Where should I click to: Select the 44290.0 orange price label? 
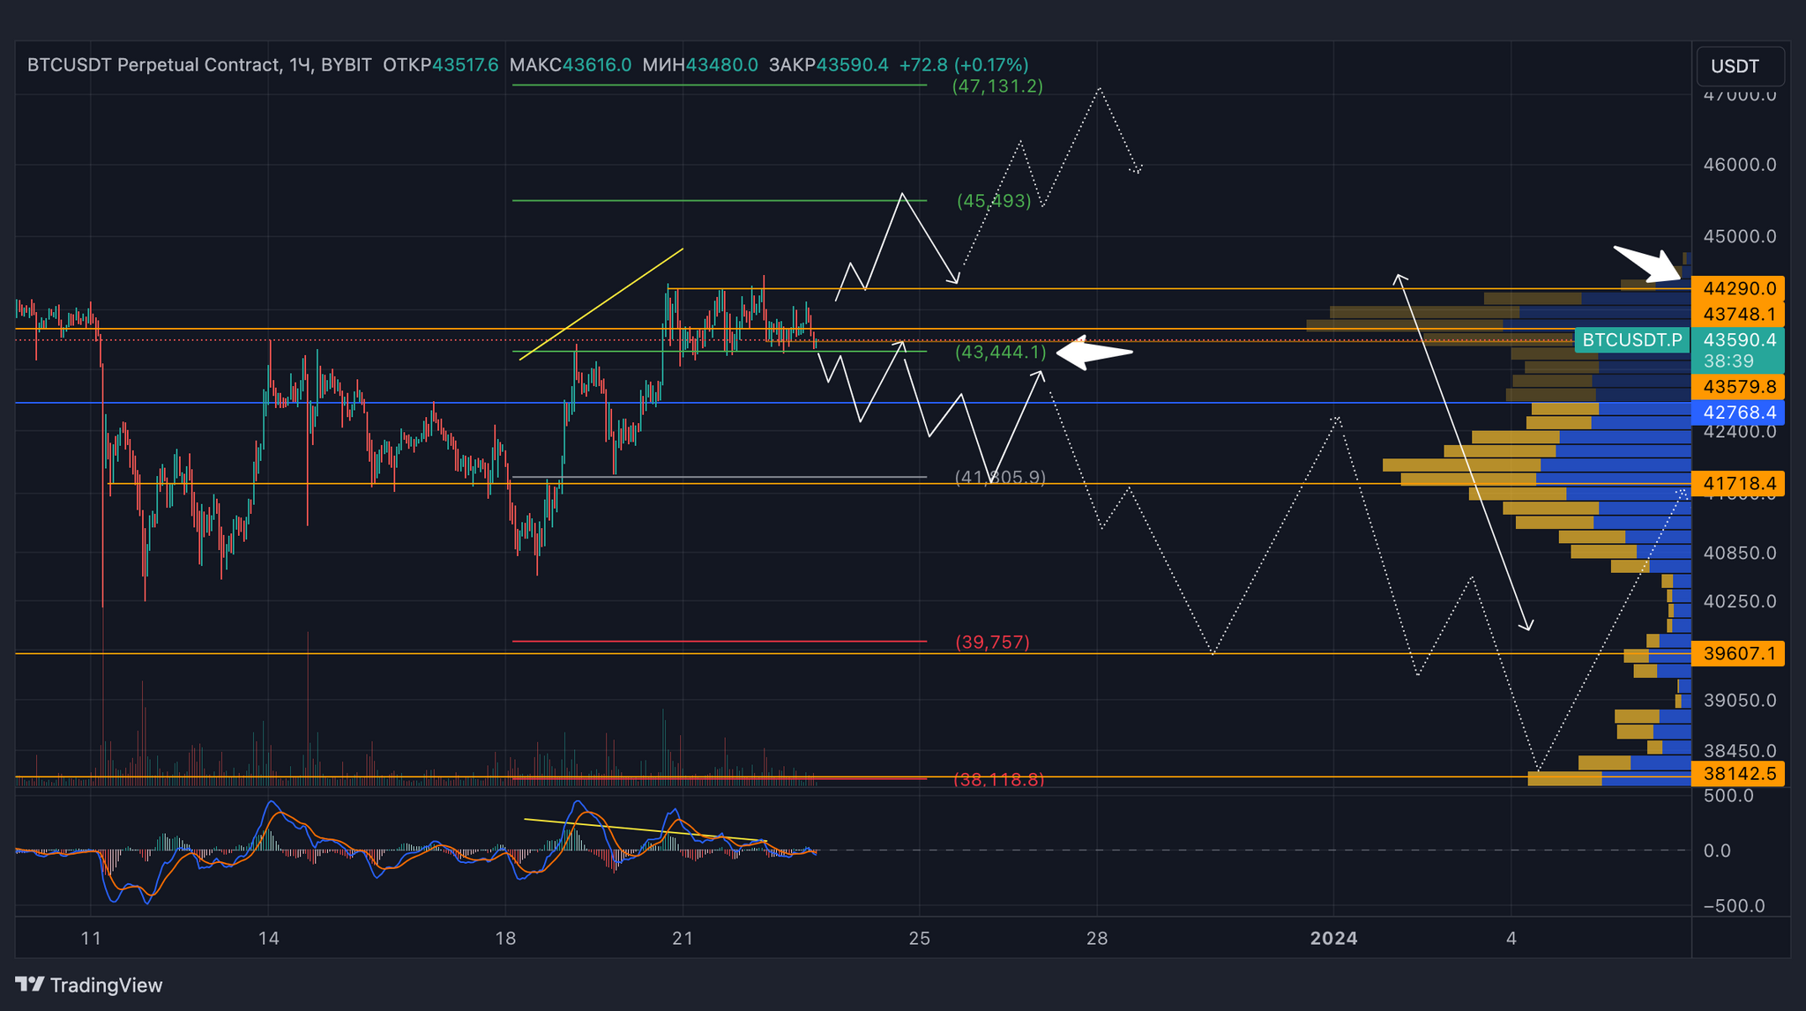click(x=1739, y=288)
